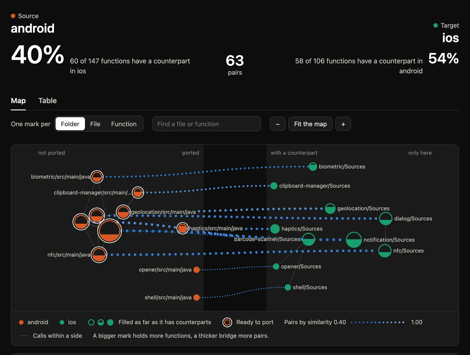Viewport: 470px width, 355px height.
Task: Click the '54%' target coverage figure
Action: click(443, 58)
